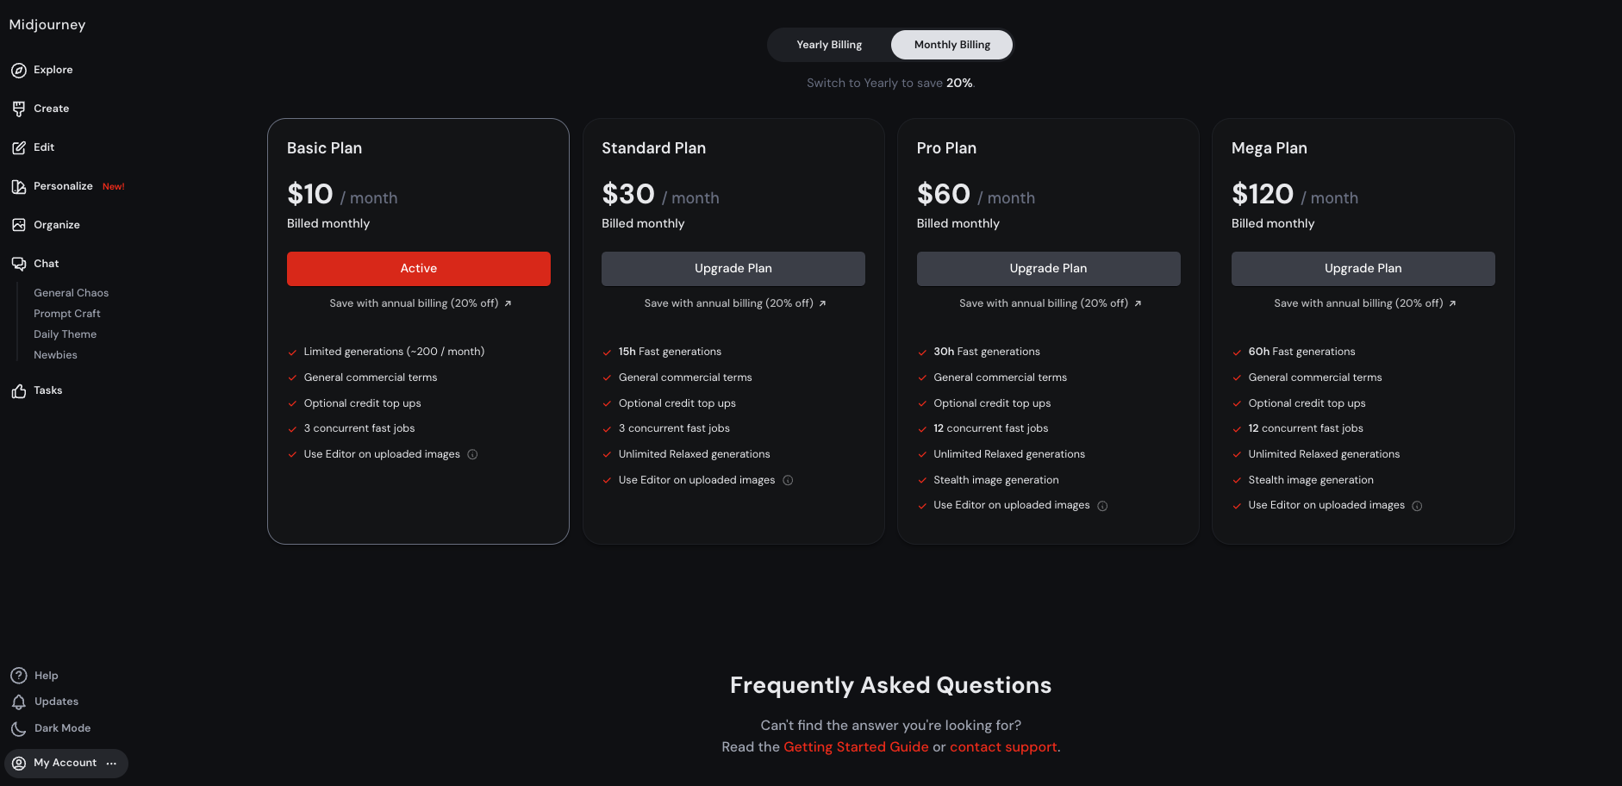Open the Tasks thumbs-up icon
1622x786 pixels.
[19, 390]
